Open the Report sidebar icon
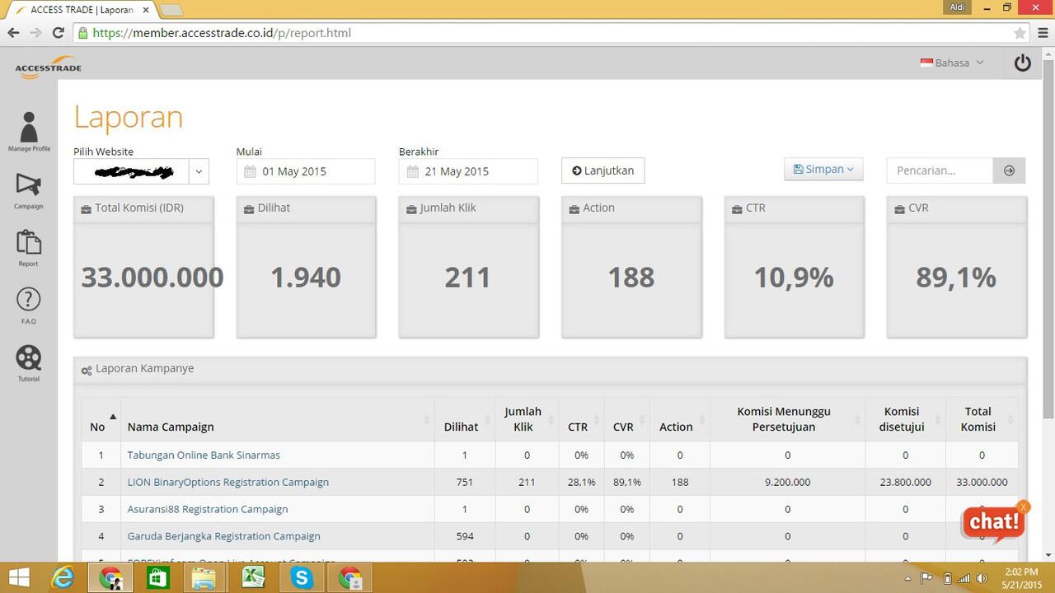 pyautogui.click(x=28, y=248)
